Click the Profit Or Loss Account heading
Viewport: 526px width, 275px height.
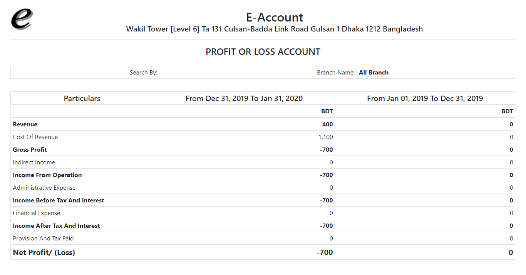point(263,52)
